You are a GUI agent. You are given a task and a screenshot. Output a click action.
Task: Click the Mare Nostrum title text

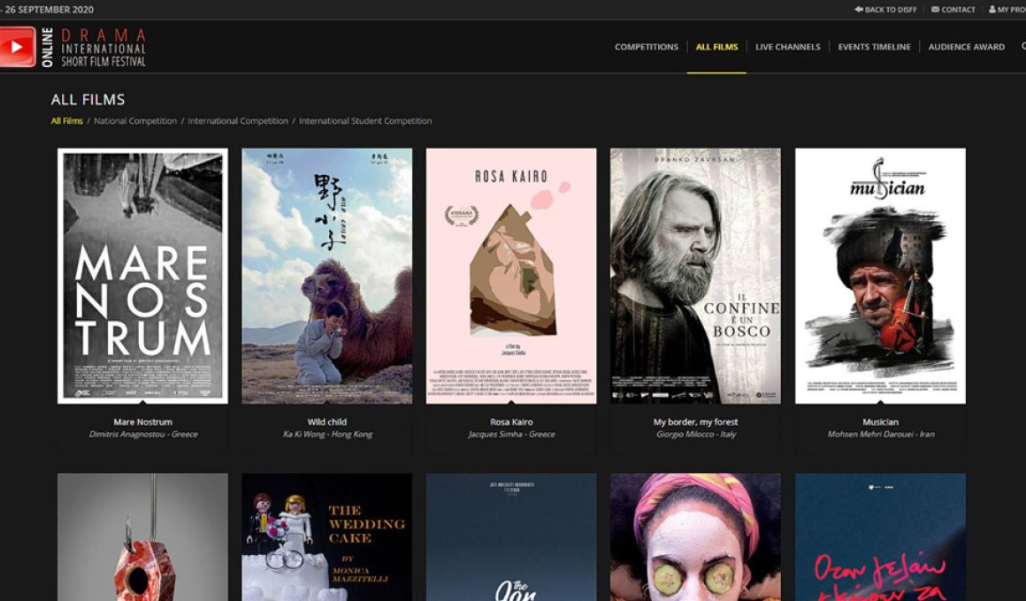tap(142, 422)
